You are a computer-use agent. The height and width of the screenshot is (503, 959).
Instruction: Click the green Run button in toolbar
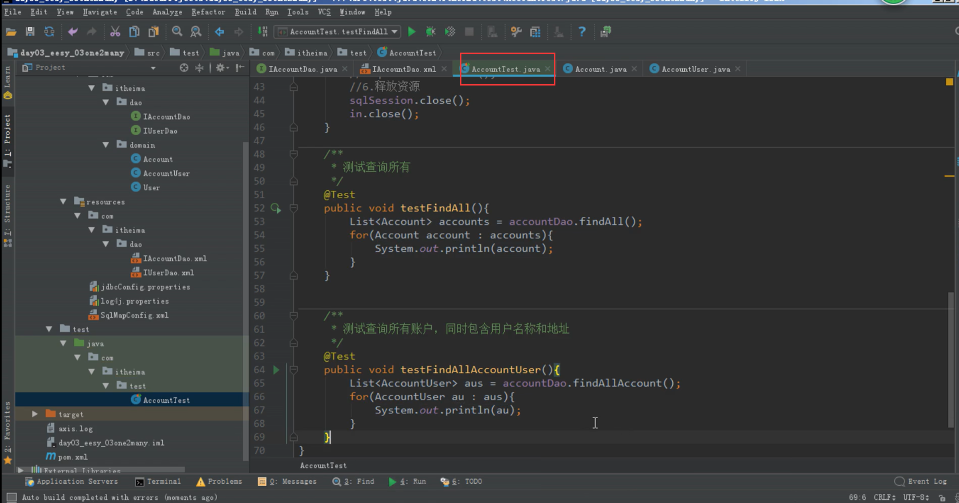(x=411, y=32)
